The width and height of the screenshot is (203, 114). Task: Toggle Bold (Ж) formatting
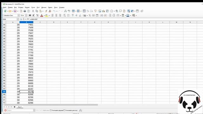30,16
